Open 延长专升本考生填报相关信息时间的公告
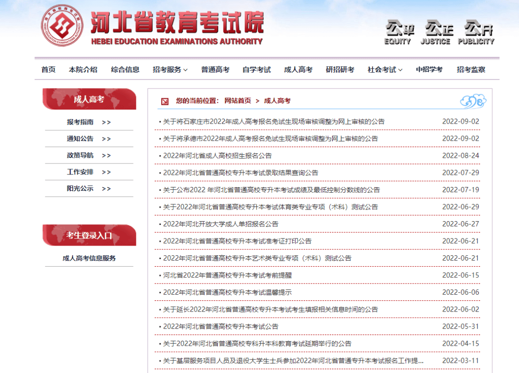 point(271,310)
